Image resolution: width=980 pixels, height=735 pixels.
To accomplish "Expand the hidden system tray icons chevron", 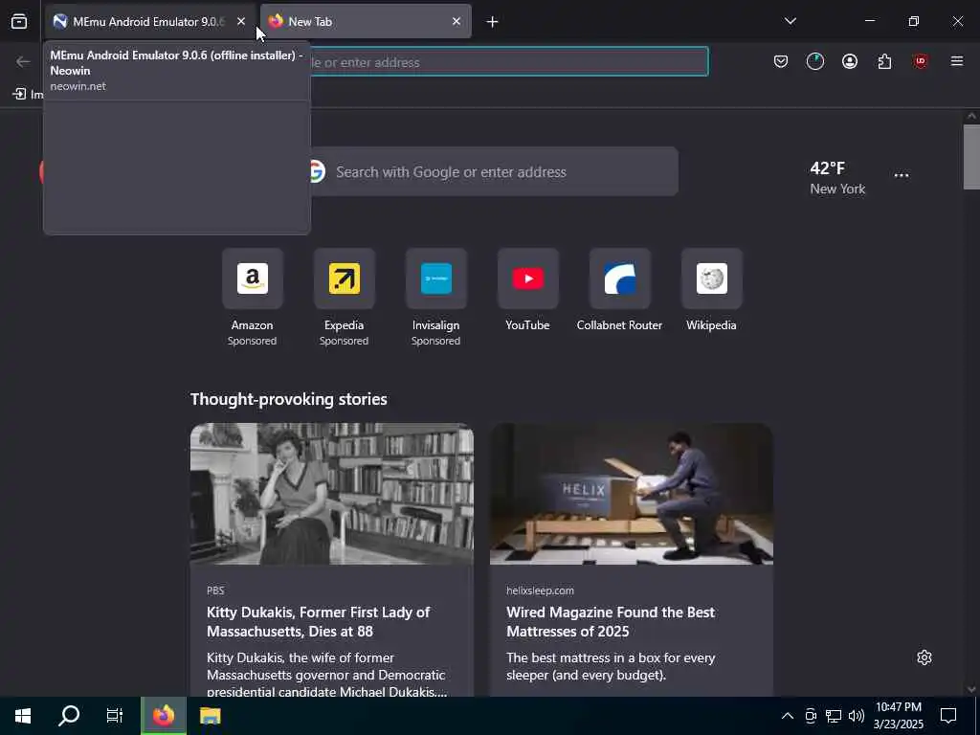I will coord(788,716).
